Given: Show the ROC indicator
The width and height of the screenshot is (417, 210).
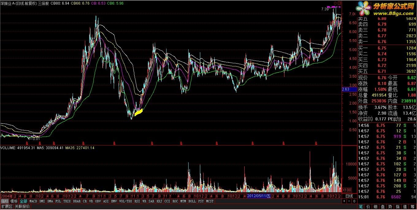Looking at the screenshot, I should [x=175, y=201].
